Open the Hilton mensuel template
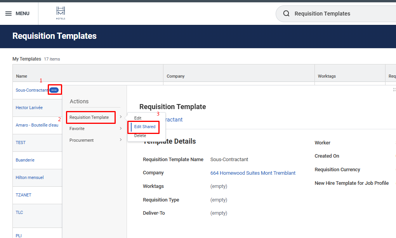The image size is (396, 238). 30,177
